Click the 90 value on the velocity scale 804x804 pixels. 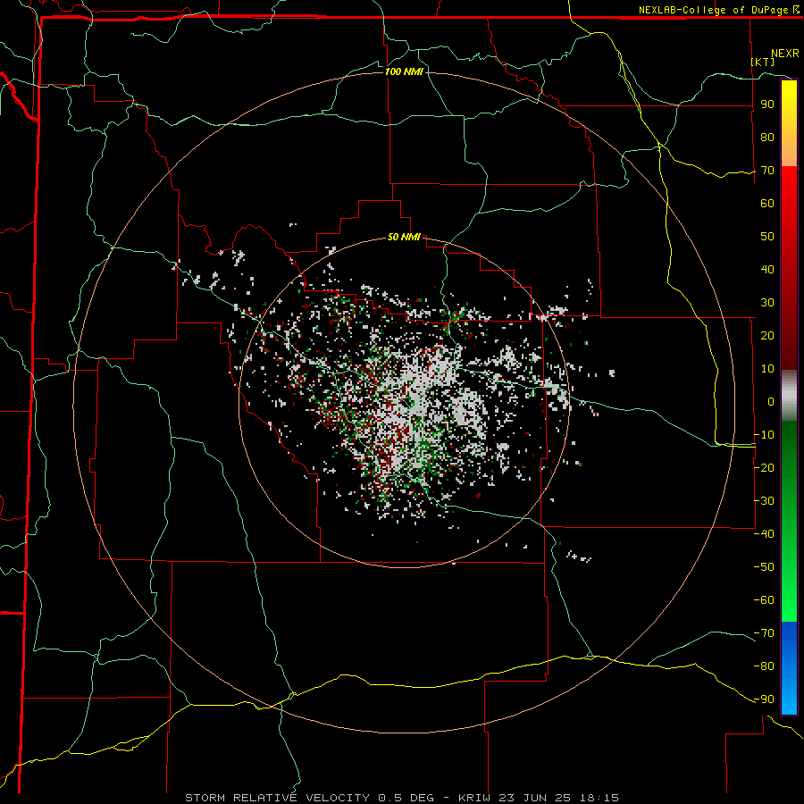point(767,105)
